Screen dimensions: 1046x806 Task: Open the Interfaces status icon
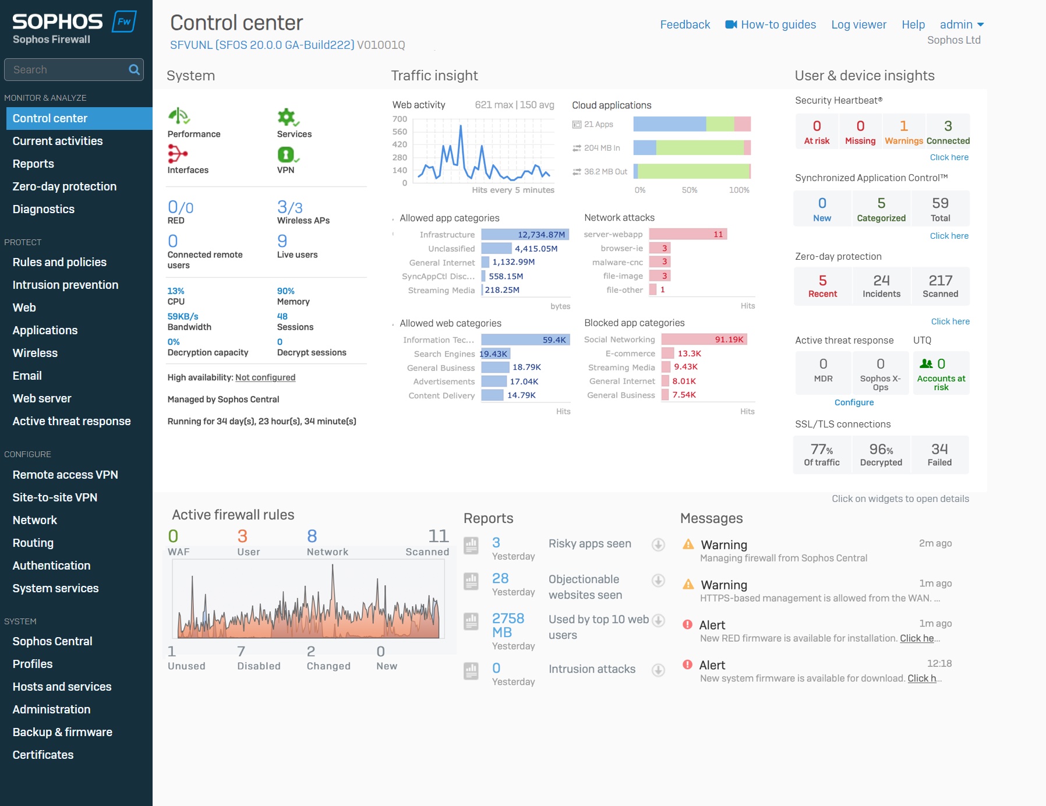(177, 154)
